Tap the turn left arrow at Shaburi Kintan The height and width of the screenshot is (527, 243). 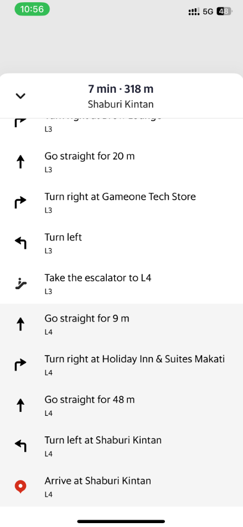20,446
